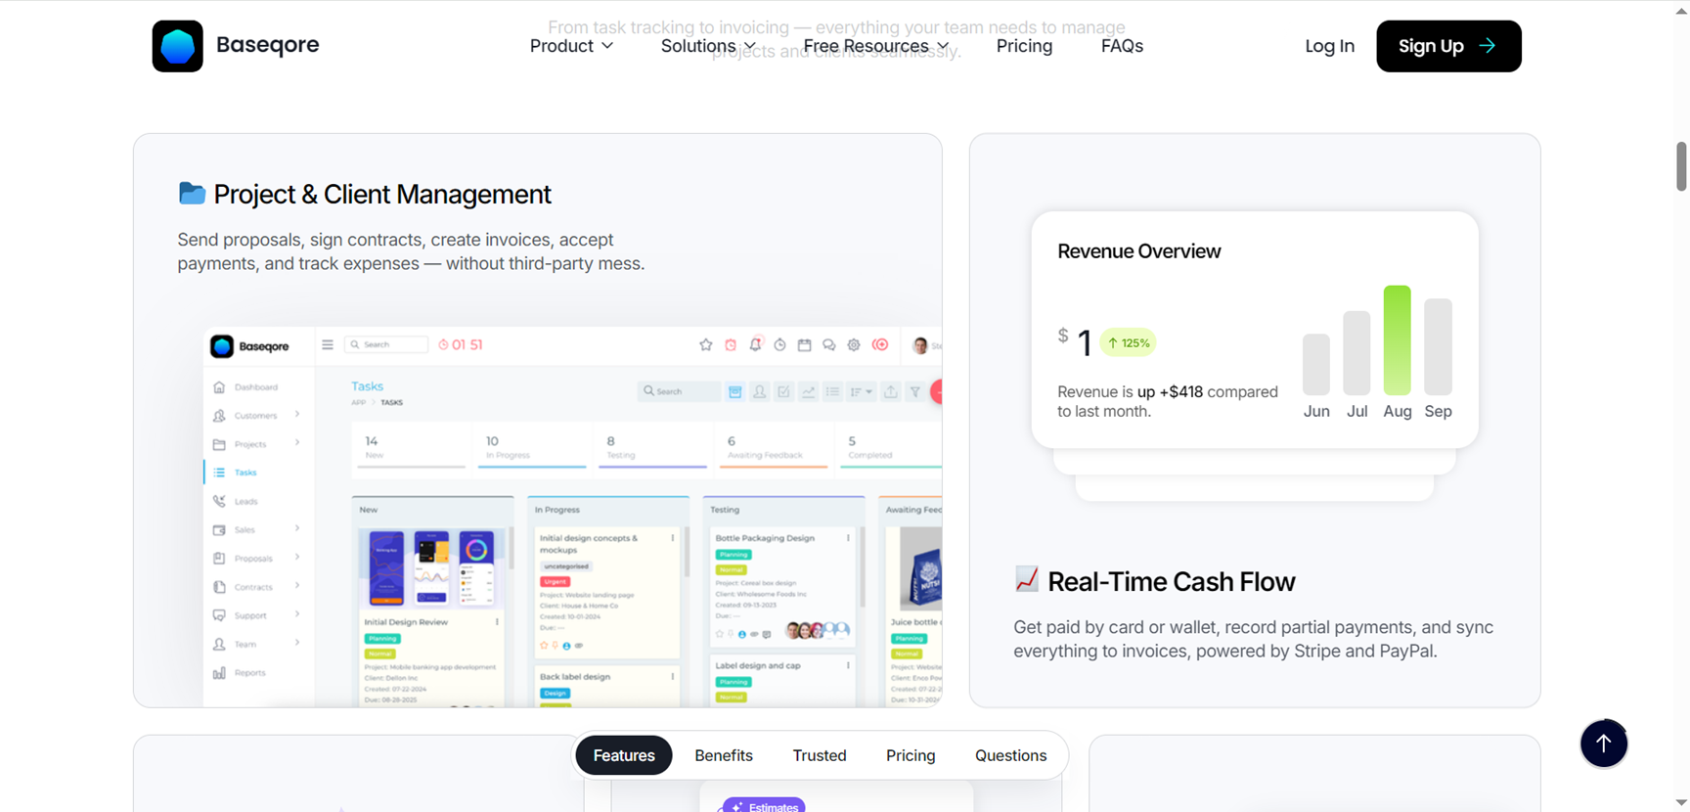Click the Tasks search field in preview
Screen dimensions: 1690x812
[x=679, y=391]
